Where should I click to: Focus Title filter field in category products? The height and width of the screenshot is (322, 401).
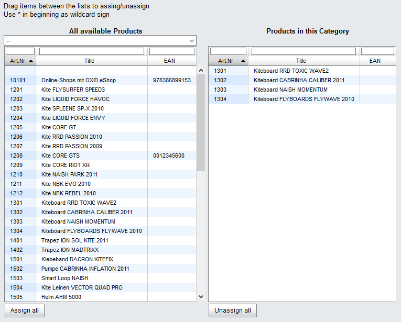point(304,51)
